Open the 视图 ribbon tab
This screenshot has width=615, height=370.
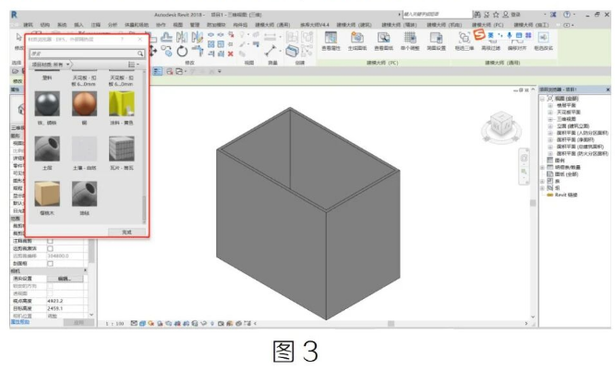coord(177,25)
